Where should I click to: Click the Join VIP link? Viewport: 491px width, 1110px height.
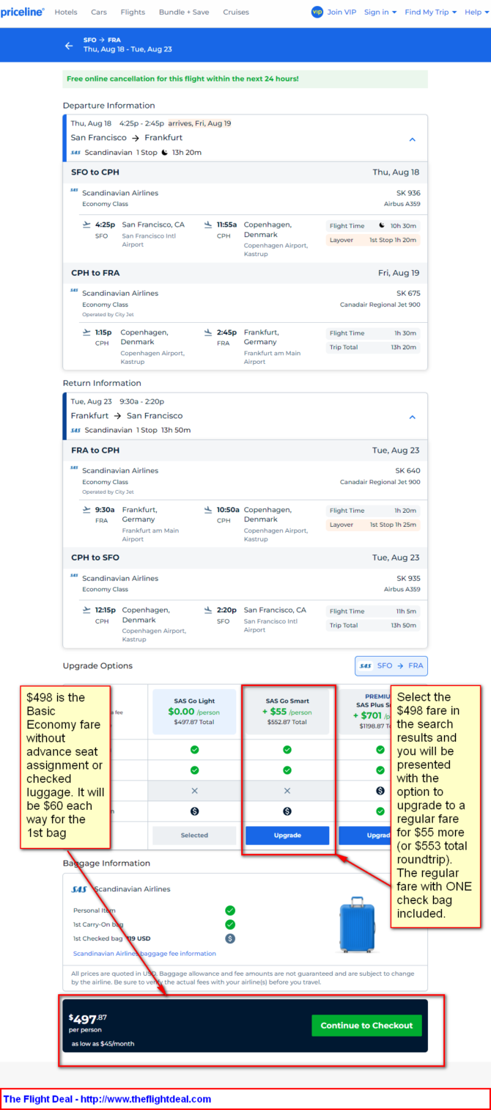[x=342, y=12]
